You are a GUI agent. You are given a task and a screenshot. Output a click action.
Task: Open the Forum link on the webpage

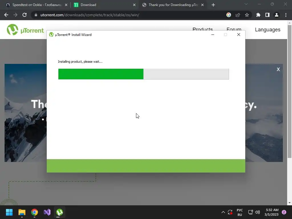coord(234,29)
